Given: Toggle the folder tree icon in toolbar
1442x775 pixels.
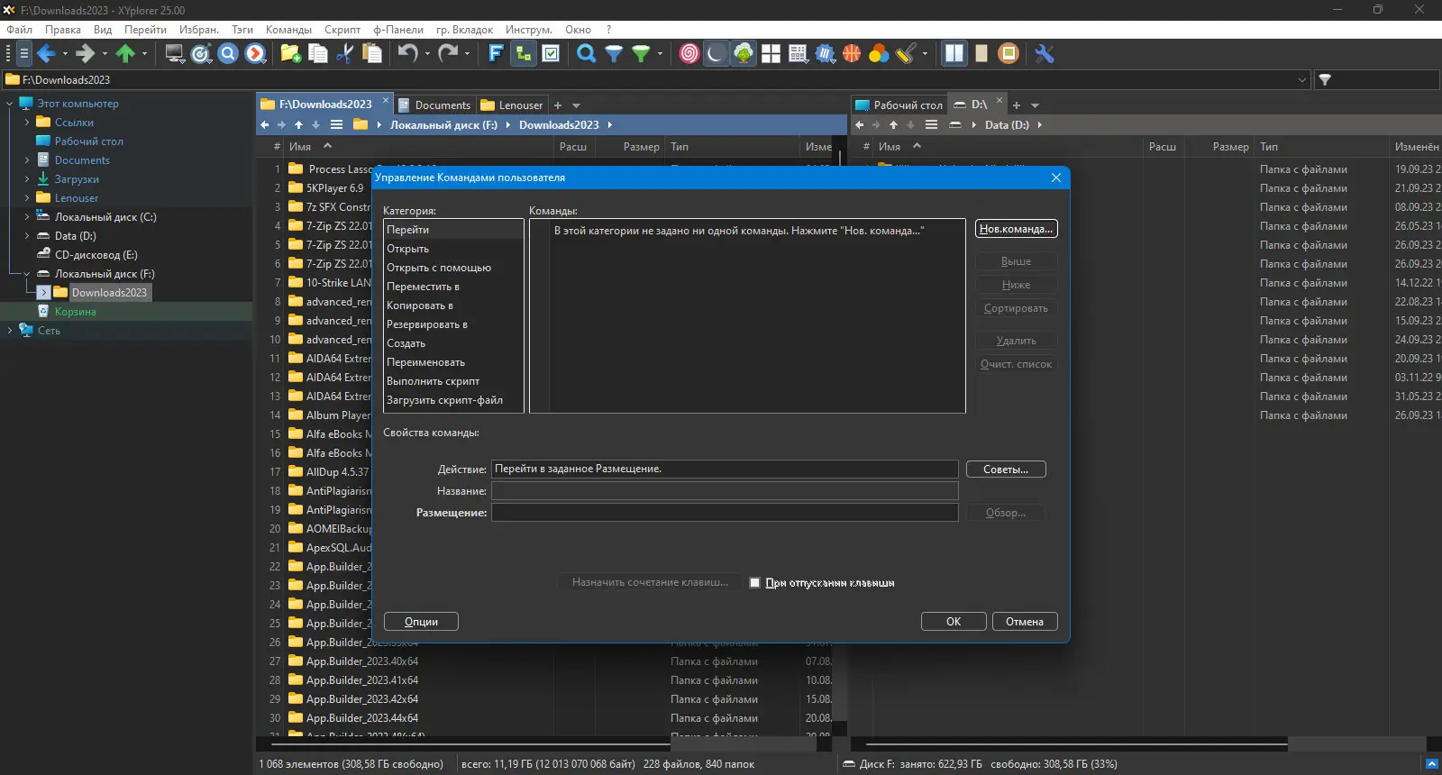Looking at the screenshot, I should (523, 54).
